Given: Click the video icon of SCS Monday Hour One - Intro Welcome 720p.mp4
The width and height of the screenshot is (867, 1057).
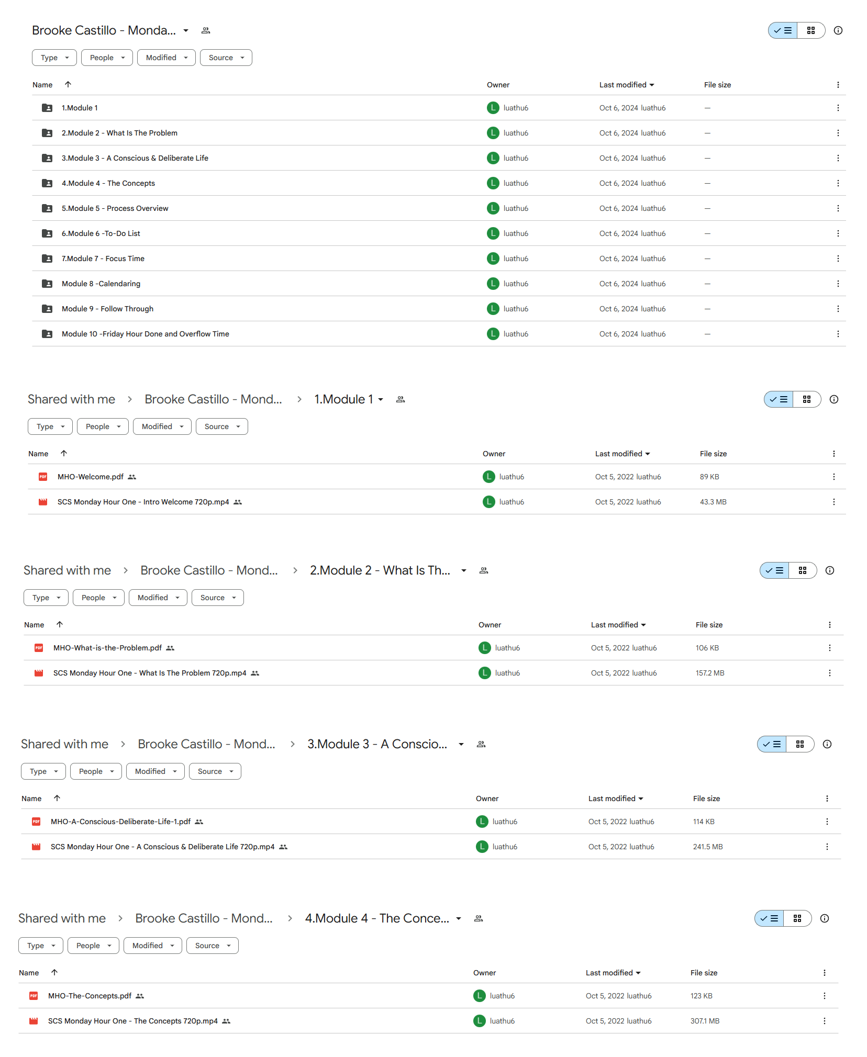Looking at the screenshot, I should click(43, 502).
